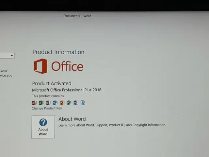Click the 'This product contains' label
This screenshot has width=209, height=157.
(x=48, y=96)
